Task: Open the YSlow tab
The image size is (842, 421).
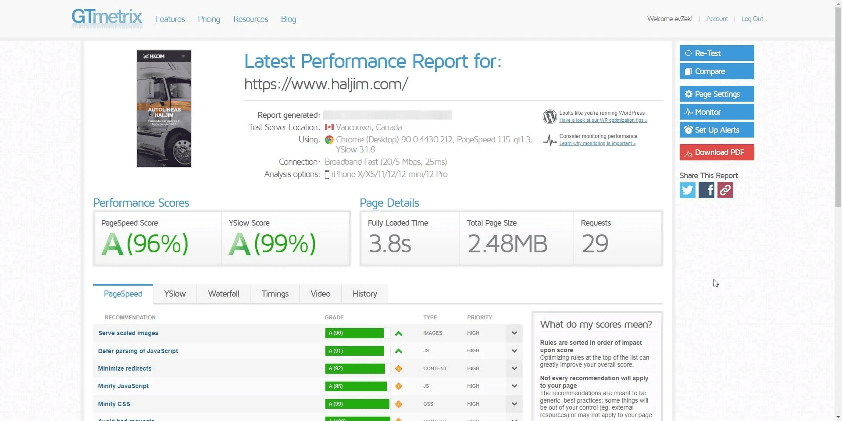Action: click(x=175, y=294)
